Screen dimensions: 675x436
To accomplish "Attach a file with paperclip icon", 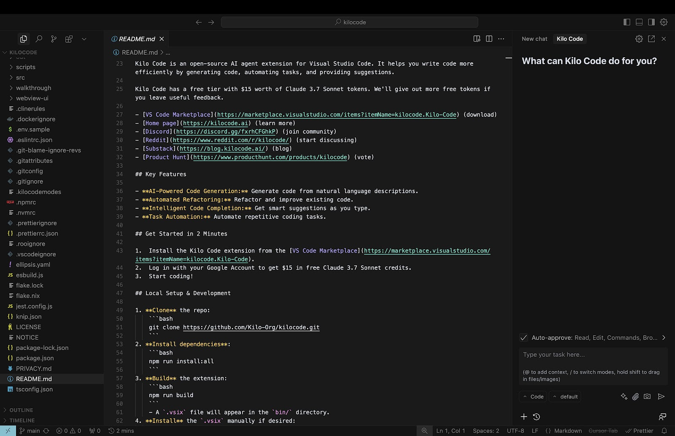I will [x=635, y=396].
